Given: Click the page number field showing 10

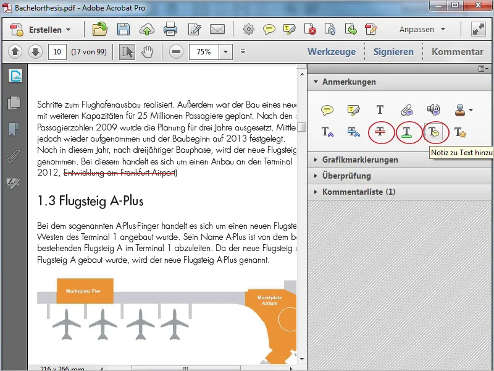Looking at the screenshot, I should coord(57,52).
